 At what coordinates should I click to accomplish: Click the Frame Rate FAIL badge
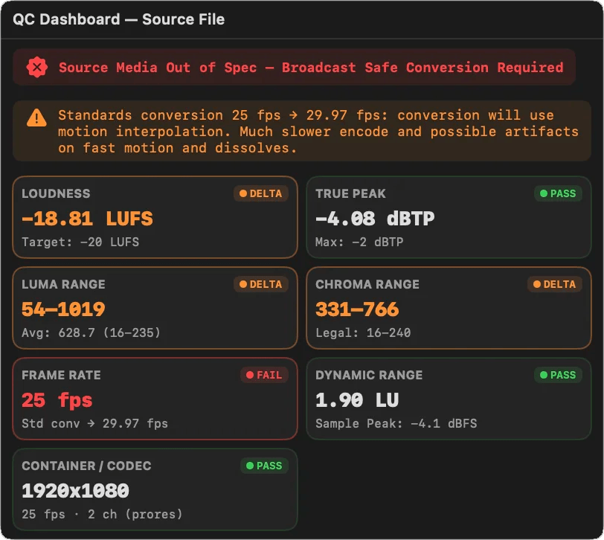tap(264, 375)
